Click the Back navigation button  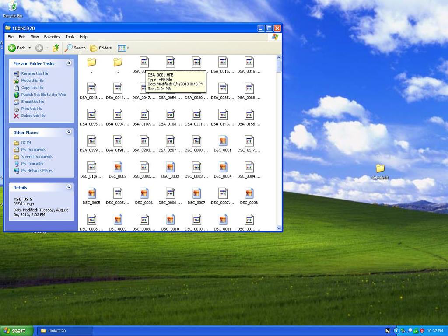(17, 48)
